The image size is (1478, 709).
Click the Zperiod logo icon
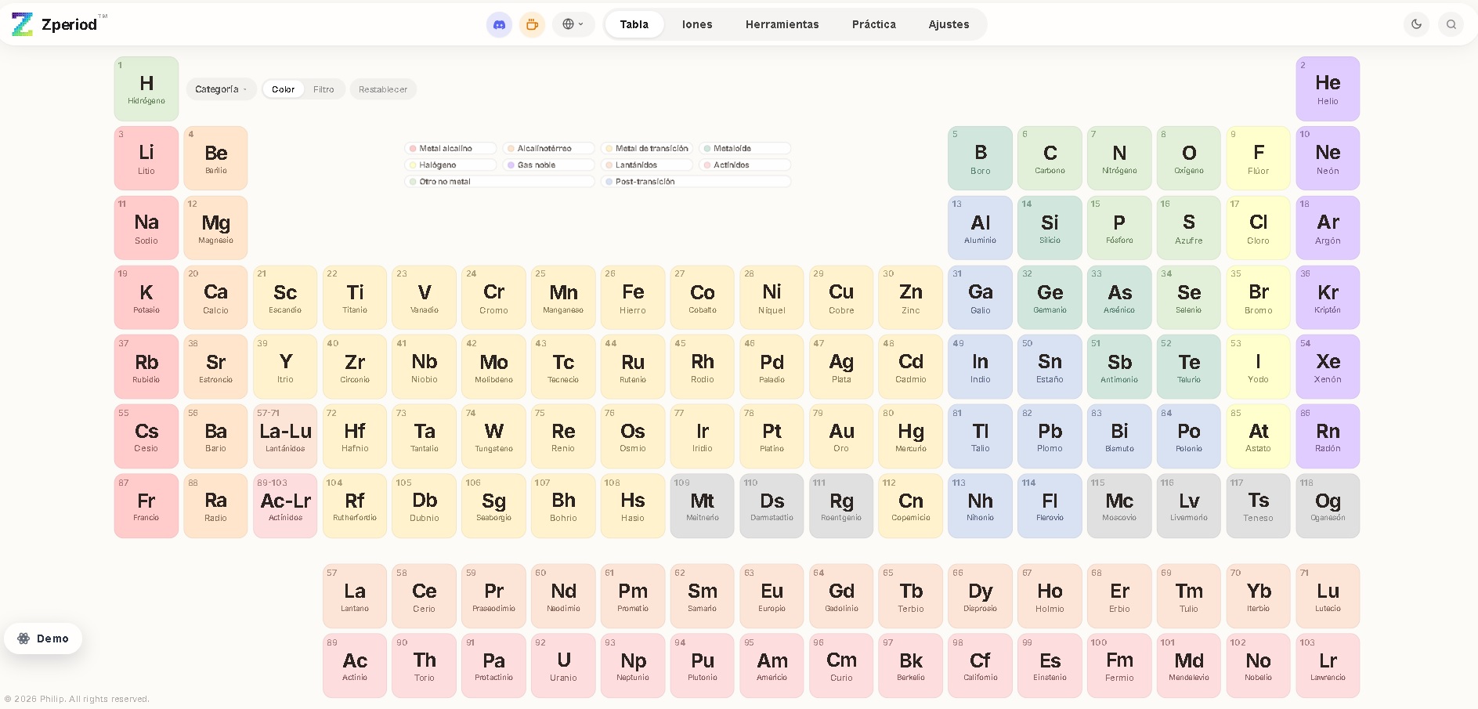[x=22, y=24]
